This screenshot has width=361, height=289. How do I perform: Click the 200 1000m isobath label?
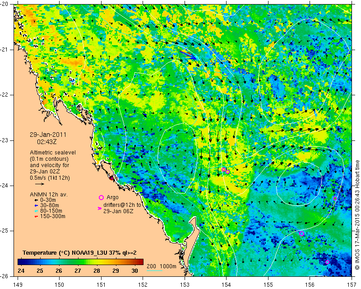(x=162, y=266)
